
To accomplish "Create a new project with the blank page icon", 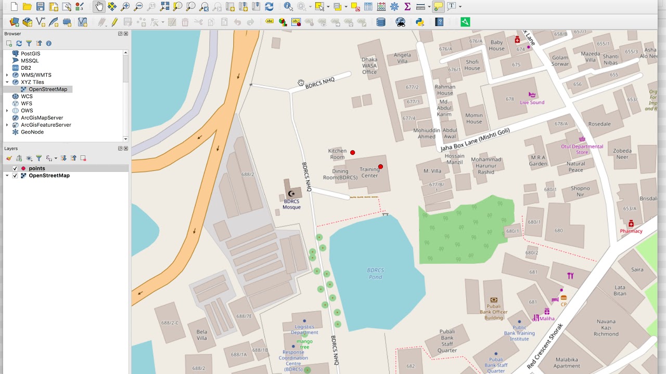I will (14, 7).
